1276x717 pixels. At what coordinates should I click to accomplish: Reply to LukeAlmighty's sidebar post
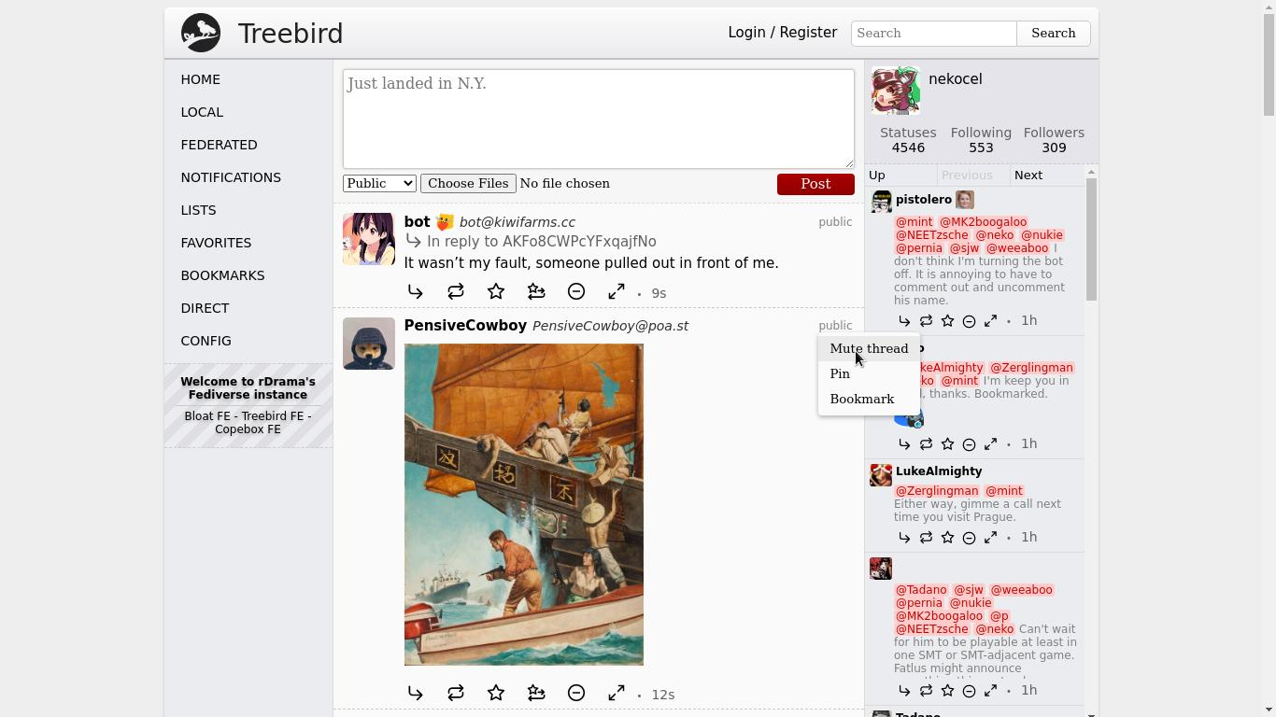(x=904, y=538)
